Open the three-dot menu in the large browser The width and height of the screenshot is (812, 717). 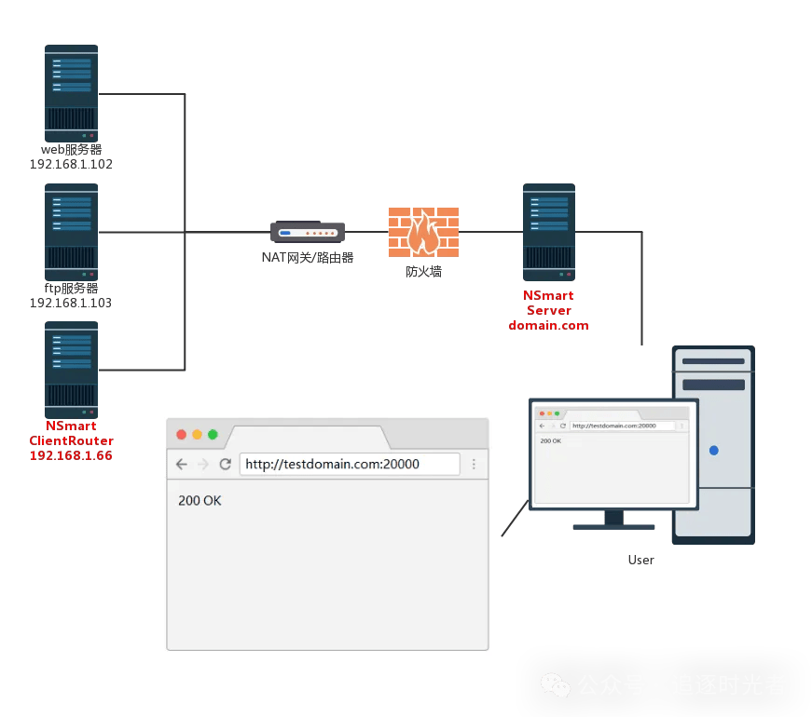pos(474,463)
